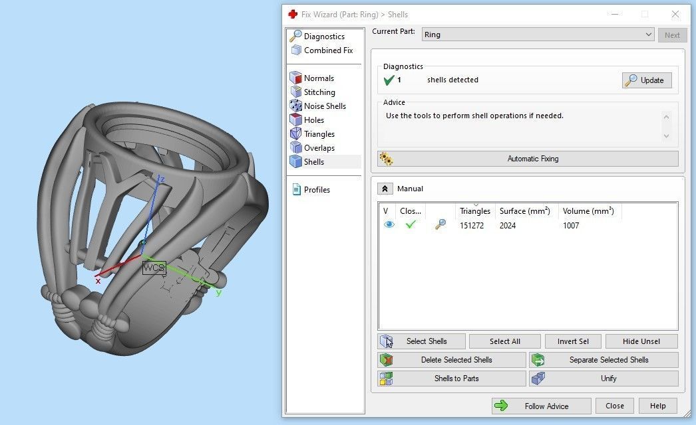
Task: Click the Combined Fix cube icon
Action: click(296, 50)
